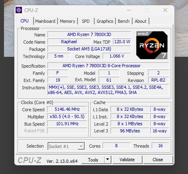Screen dimensions: 188x174
Task: Click the Instructions text field
Action: click(x=108, y=90)
